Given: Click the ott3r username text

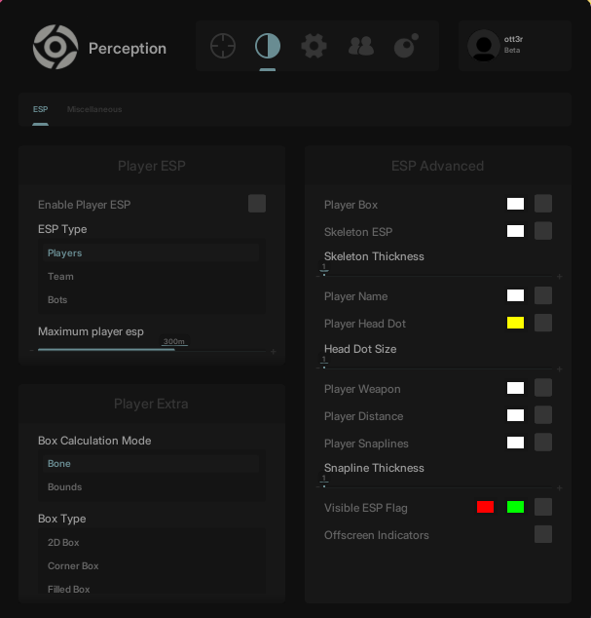Looking at the screenshot, I should point(513,39).
